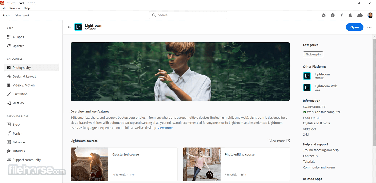Click the Get started course thumbnail

click(89, 164)
